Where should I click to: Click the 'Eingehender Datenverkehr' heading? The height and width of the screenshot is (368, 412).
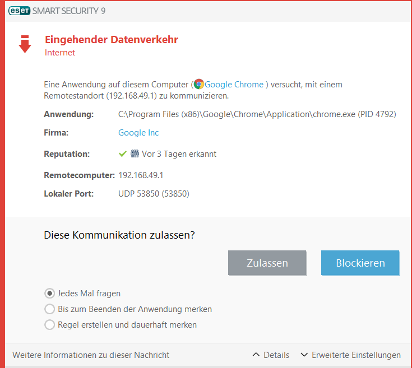coord(112,40)
